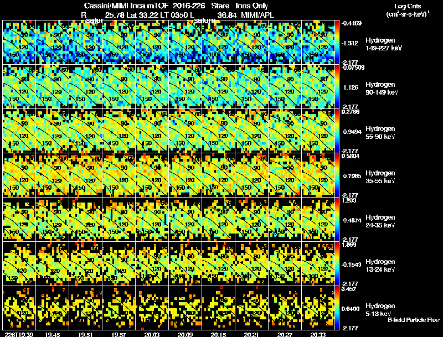Click the Hydrogen 149-227 keV color bar
The width and height of the screenshot is (443, 337).
(337, 43)
